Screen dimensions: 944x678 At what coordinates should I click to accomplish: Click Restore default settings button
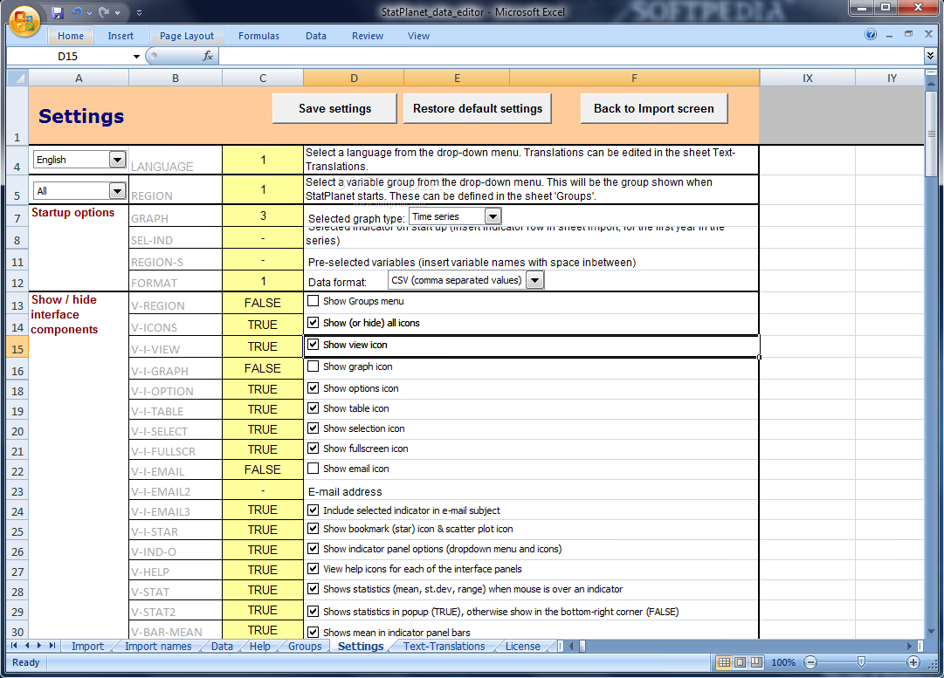(478, 108)
